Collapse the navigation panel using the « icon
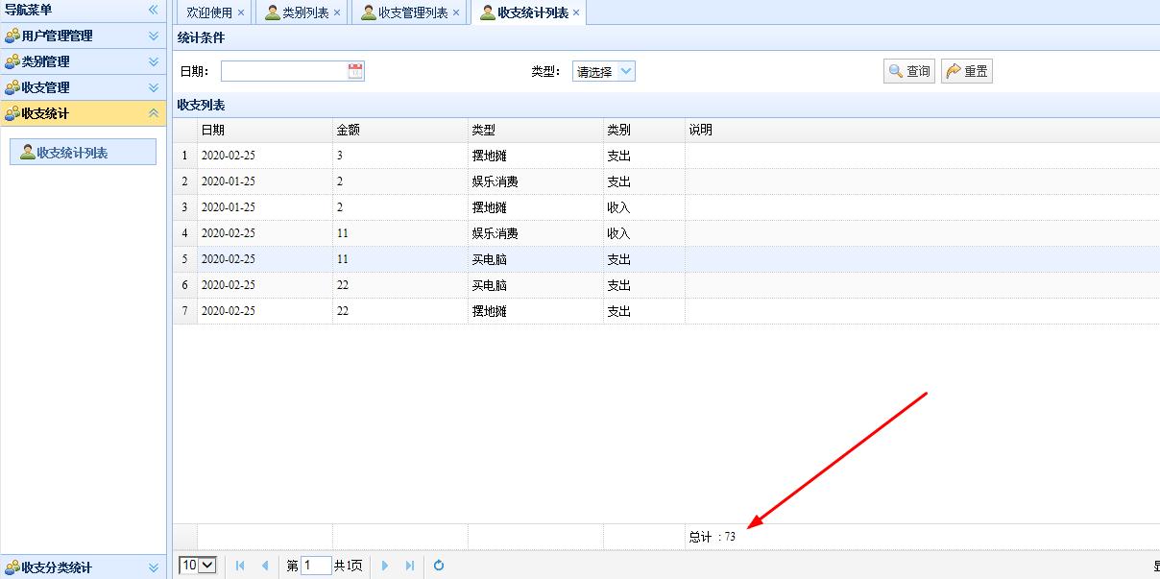The width and height of the screenshot is (1160, 579). (151, 11)
